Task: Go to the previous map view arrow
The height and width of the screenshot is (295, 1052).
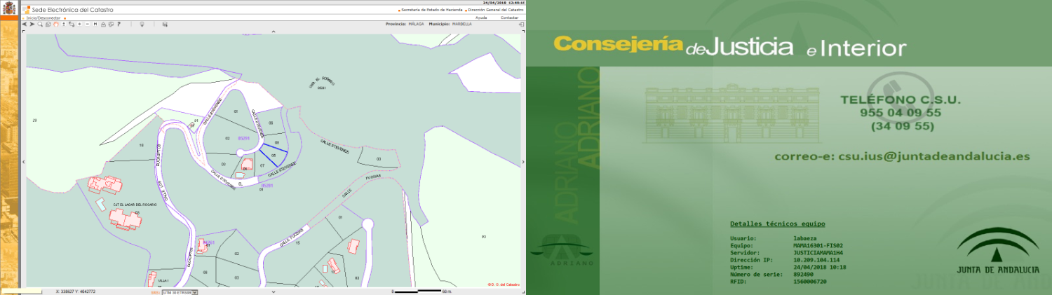Action: [x=25, y=24]
